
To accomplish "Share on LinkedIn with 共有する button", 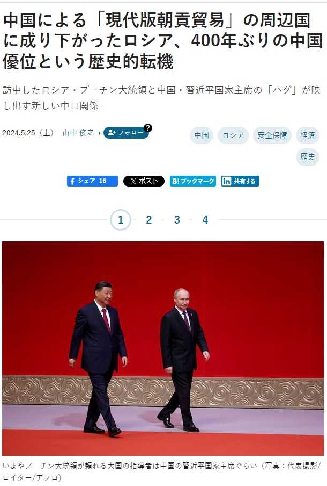I will [240, 181].
